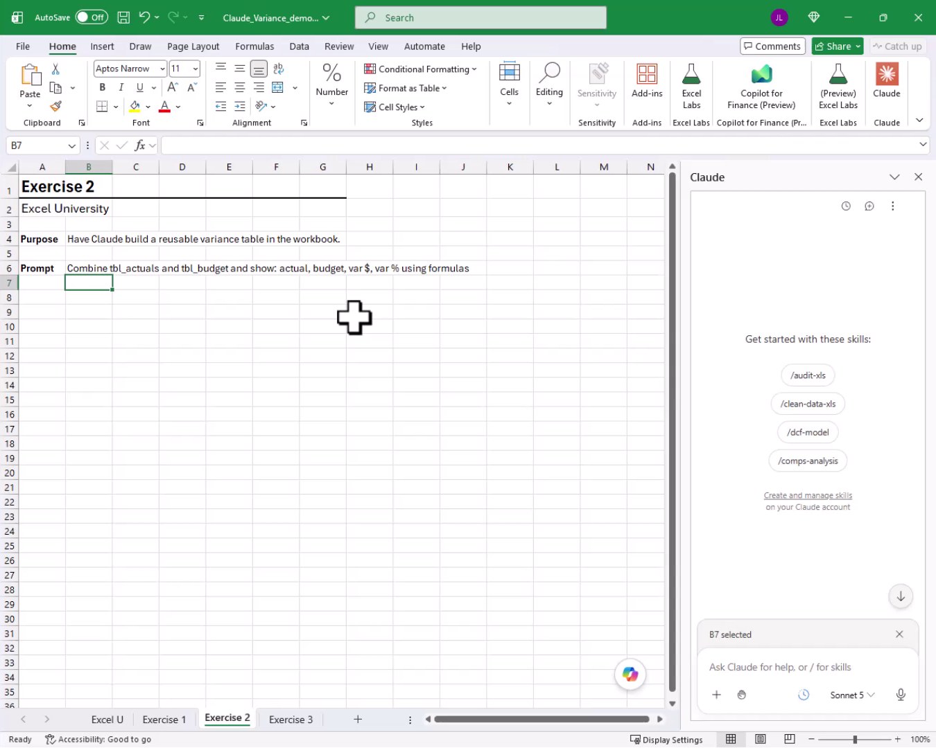Toggle the AutoSave switch
This screenshot has height=748, width=936.
[92, 17]
